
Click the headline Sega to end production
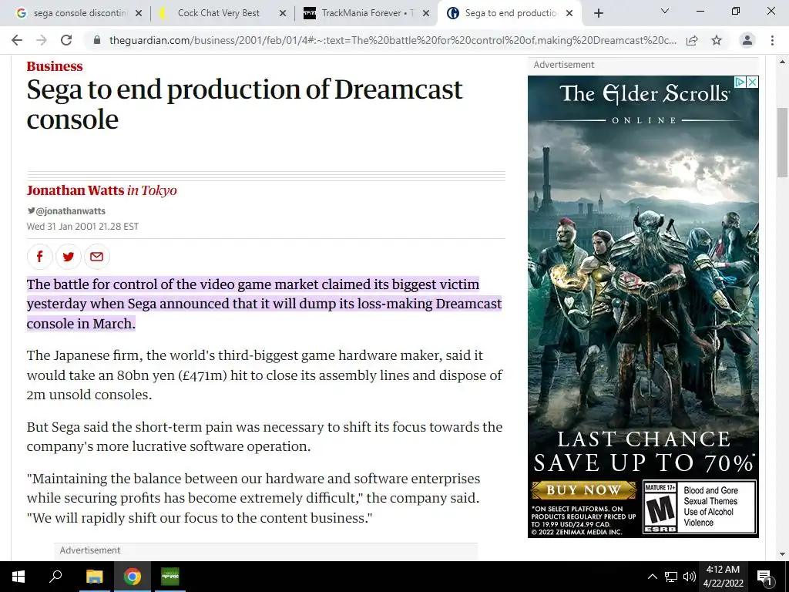(x=244, y=104)
